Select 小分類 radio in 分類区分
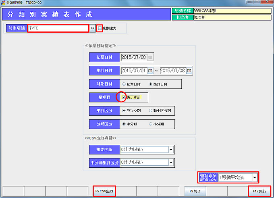This screenshot has width=274, height=198. [x=150, y=124]
